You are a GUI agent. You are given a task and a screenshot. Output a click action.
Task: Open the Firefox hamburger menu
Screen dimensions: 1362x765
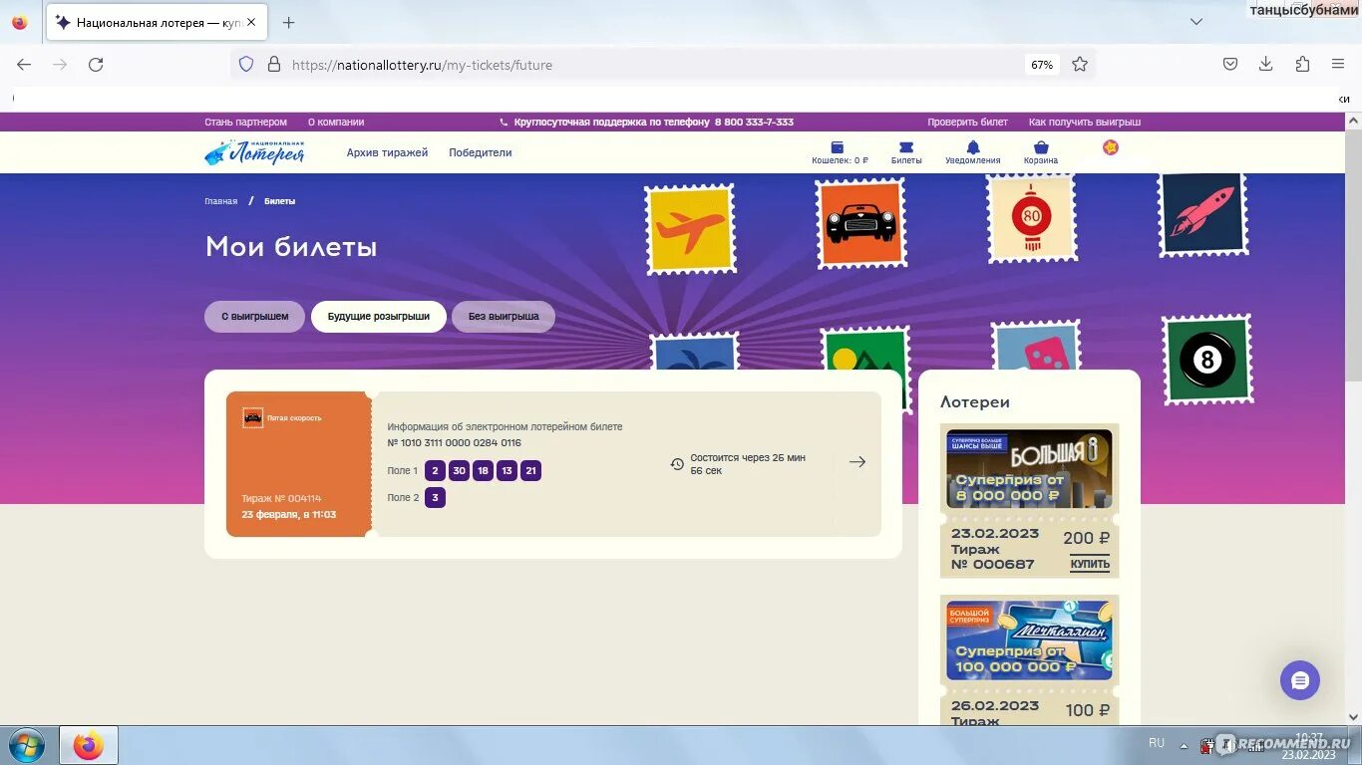(1338, 64)
